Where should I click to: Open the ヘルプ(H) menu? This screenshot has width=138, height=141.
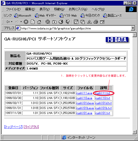coord(98,9)
